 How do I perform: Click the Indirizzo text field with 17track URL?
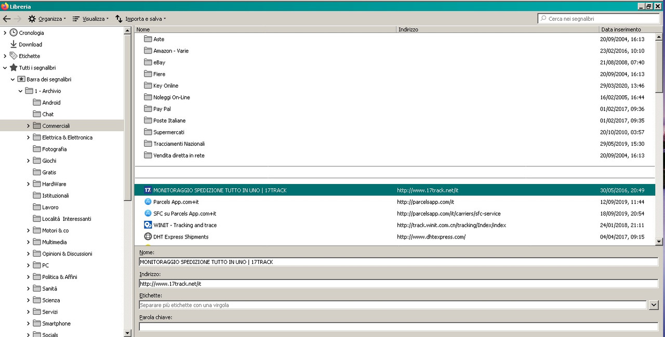click(398, 284)
